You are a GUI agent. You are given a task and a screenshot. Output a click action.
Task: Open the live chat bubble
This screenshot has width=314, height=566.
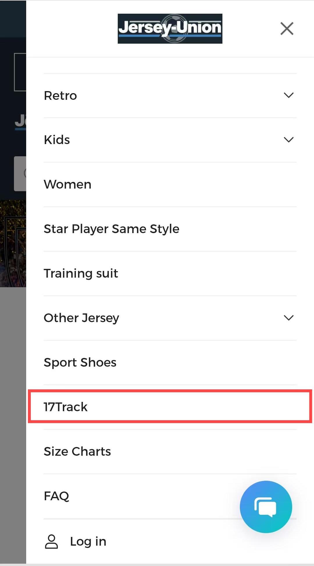click(266, 507)
